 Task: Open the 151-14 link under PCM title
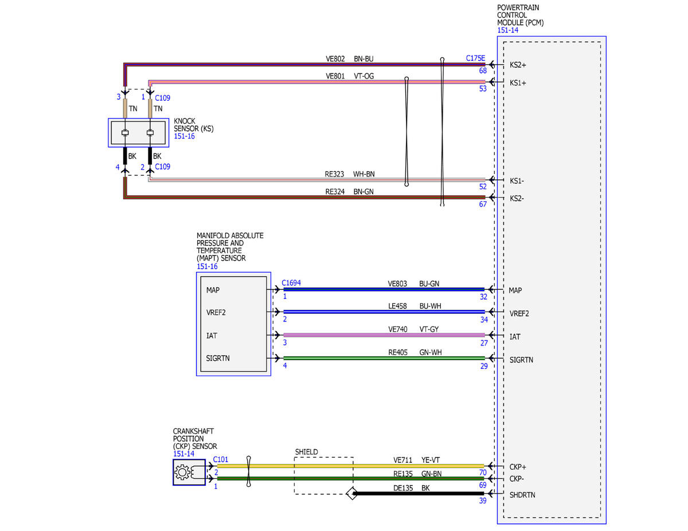tap(508, 30)
